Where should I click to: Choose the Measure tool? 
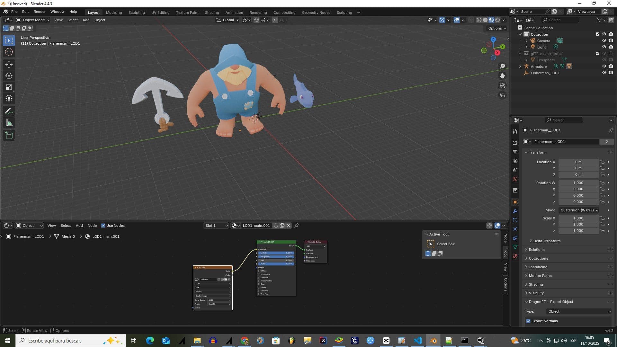[x=9, y=123]
